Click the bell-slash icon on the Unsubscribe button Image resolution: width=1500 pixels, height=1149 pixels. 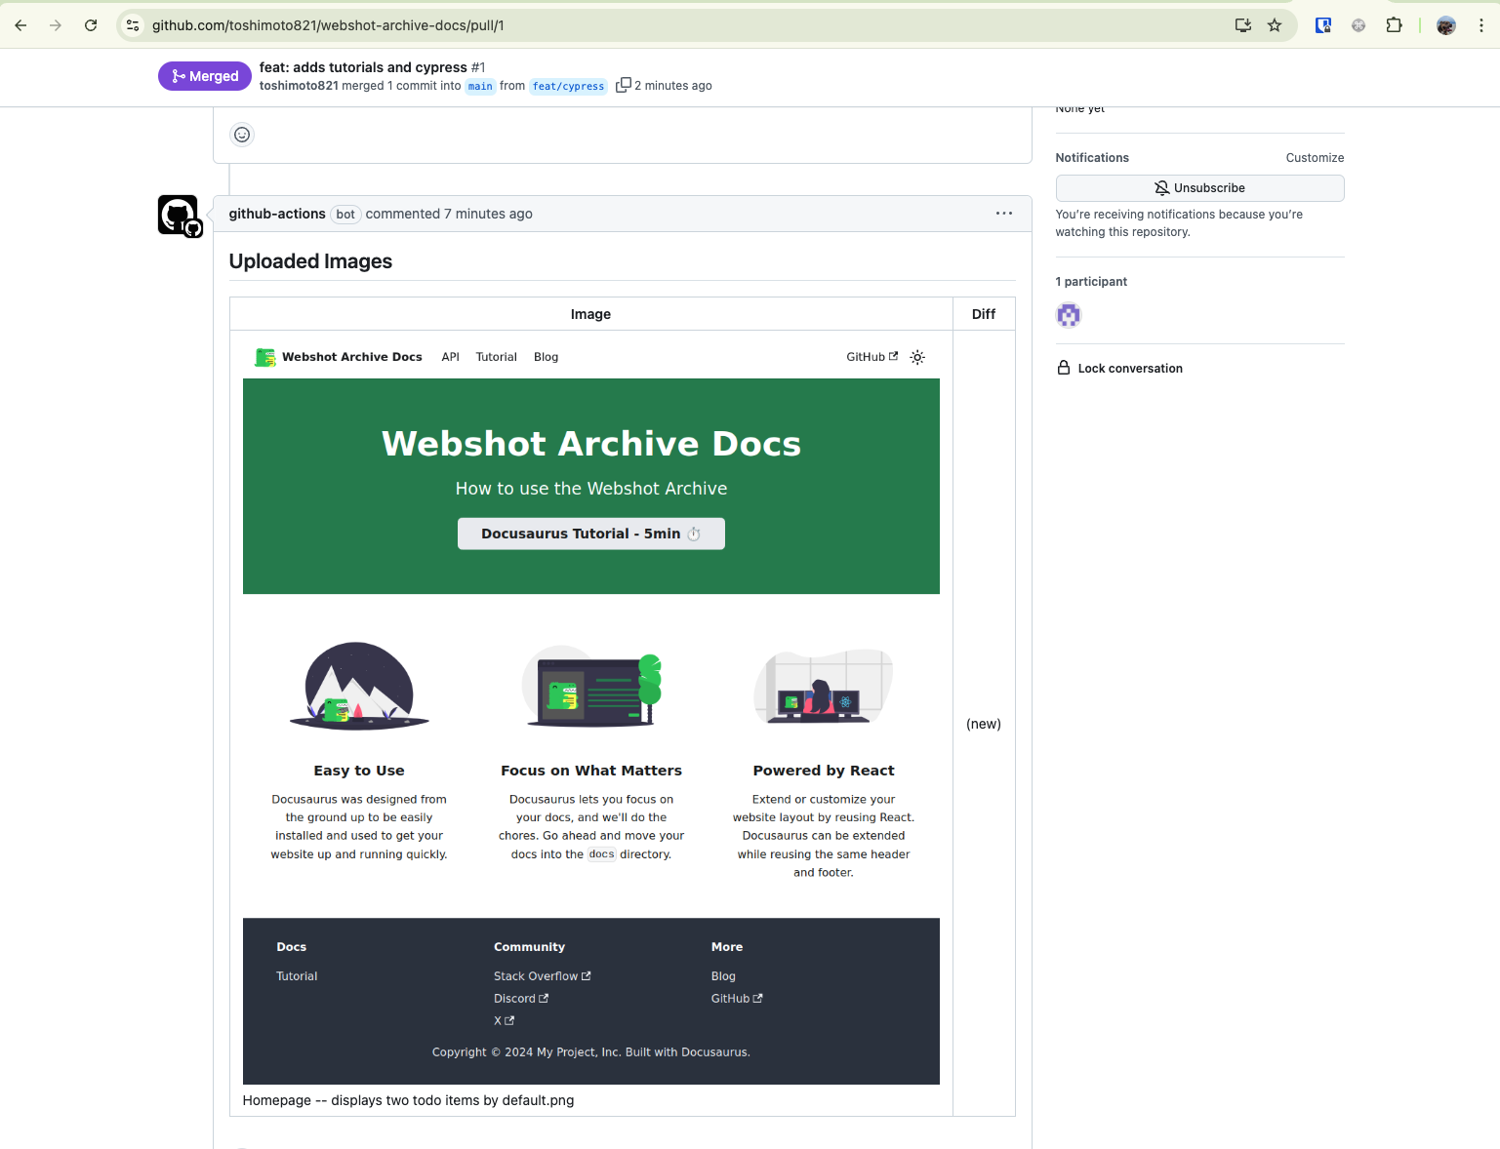1162,187
